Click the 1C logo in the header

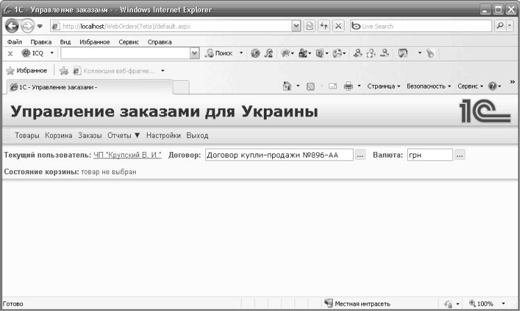pyautogui.click(x=484, y=112)
